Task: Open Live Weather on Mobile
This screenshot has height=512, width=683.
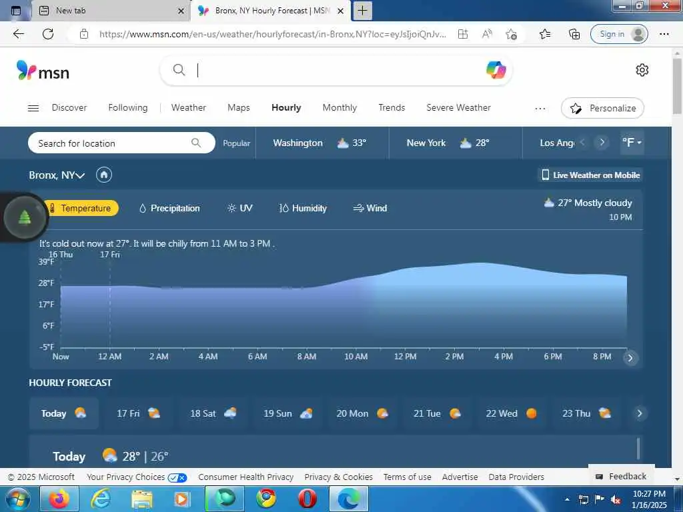Action: pos(590,175)
